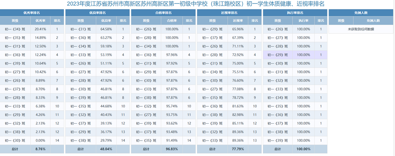Click the 12.50% cell
This screenshot has width=395, height=156.
(40, 46)
